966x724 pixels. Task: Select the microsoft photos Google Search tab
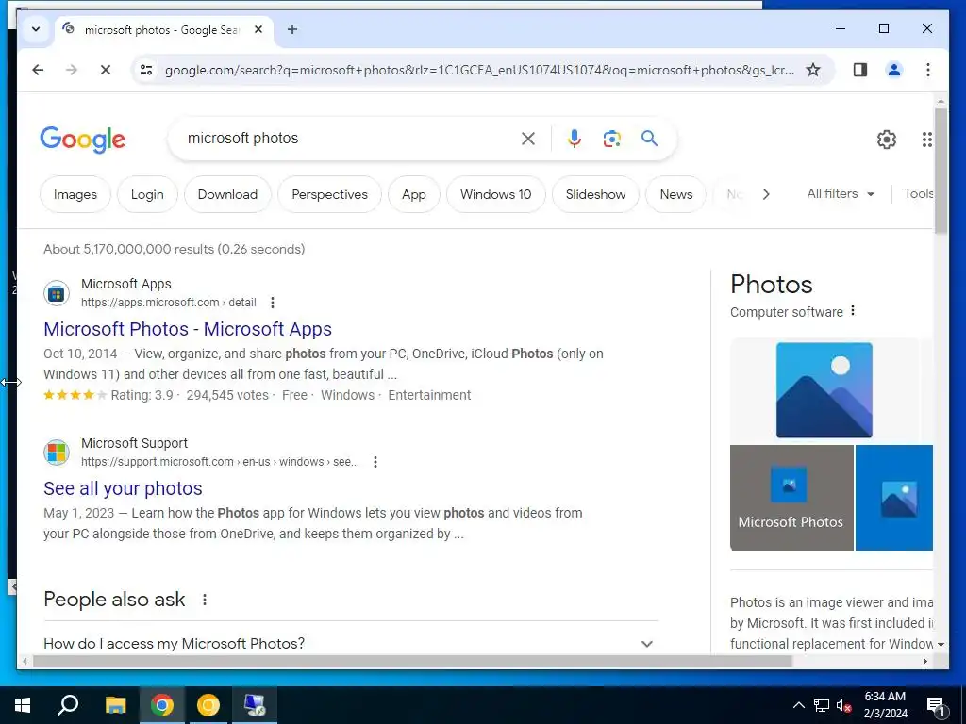(164, 29)
